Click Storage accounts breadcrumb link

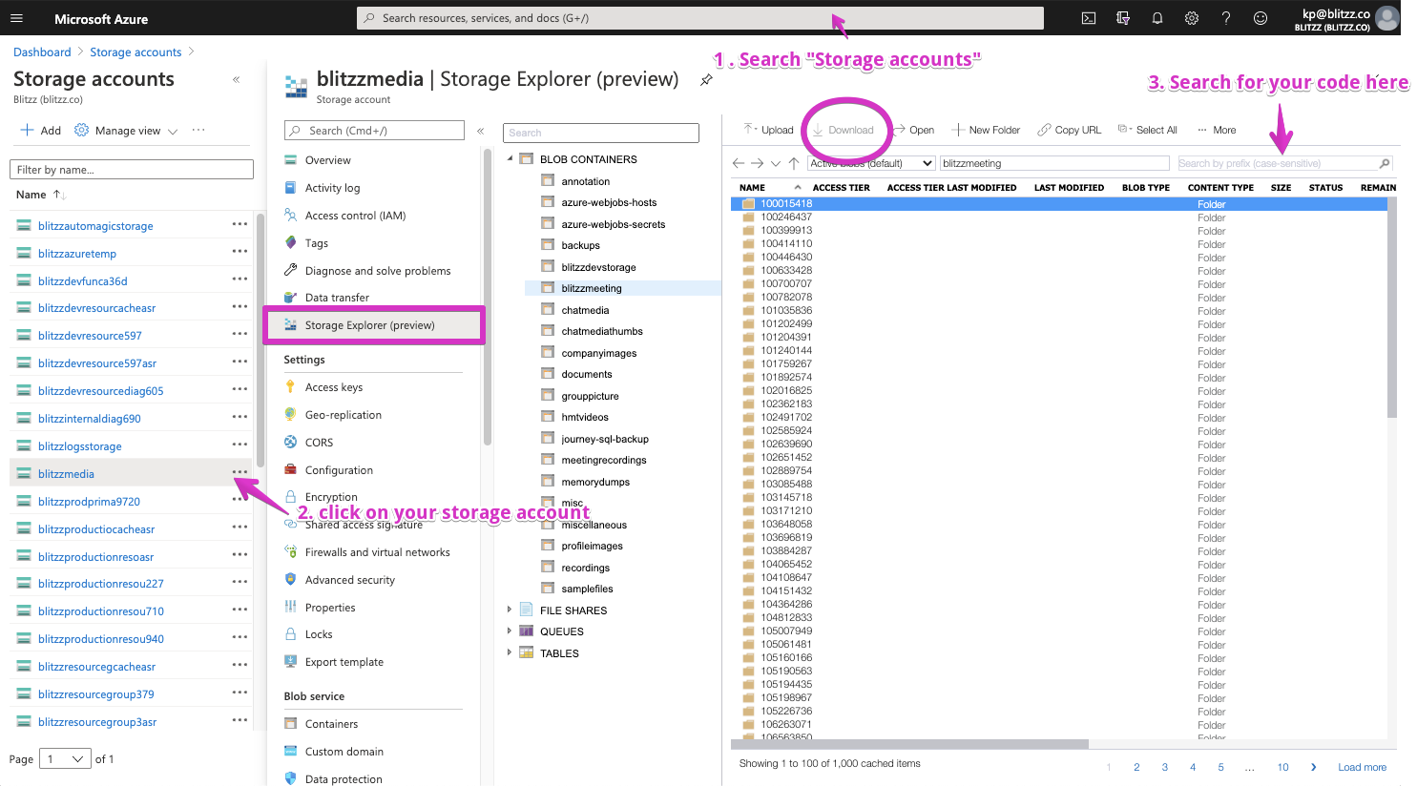pos(135,52)
